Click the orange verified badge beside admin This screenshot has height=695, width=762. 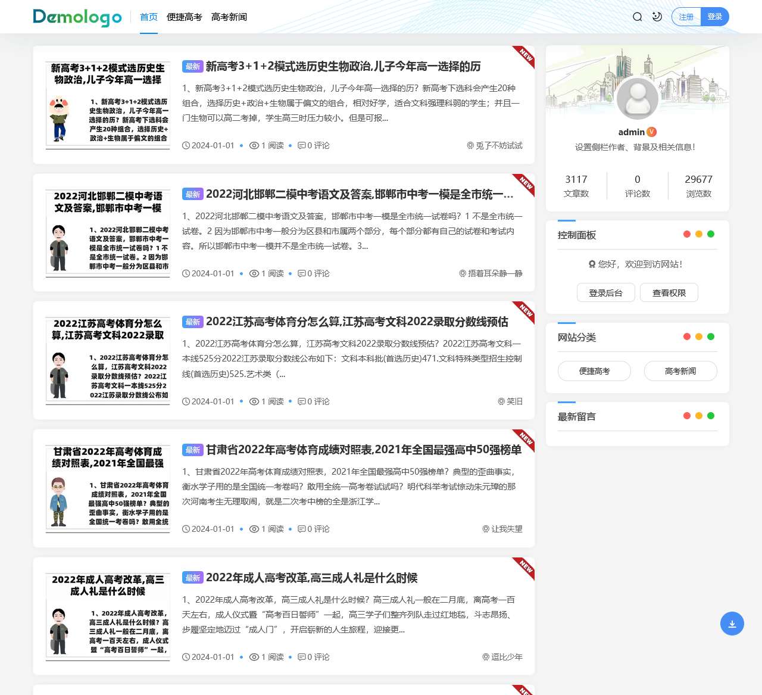pos(652,132)
